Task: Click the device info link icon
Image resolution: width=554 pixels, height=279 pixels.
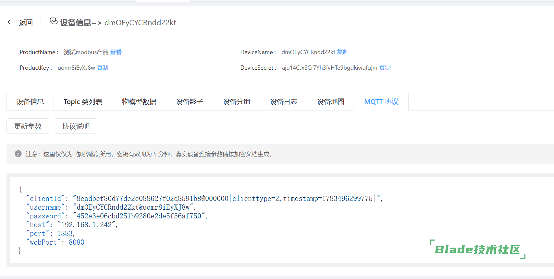Action: 54,21
